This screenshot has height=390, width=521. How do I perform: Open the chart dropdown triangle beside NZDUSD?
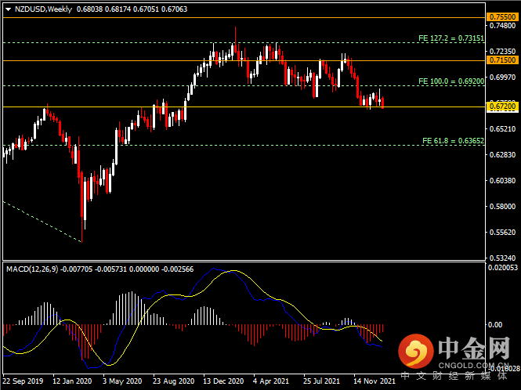9,9
